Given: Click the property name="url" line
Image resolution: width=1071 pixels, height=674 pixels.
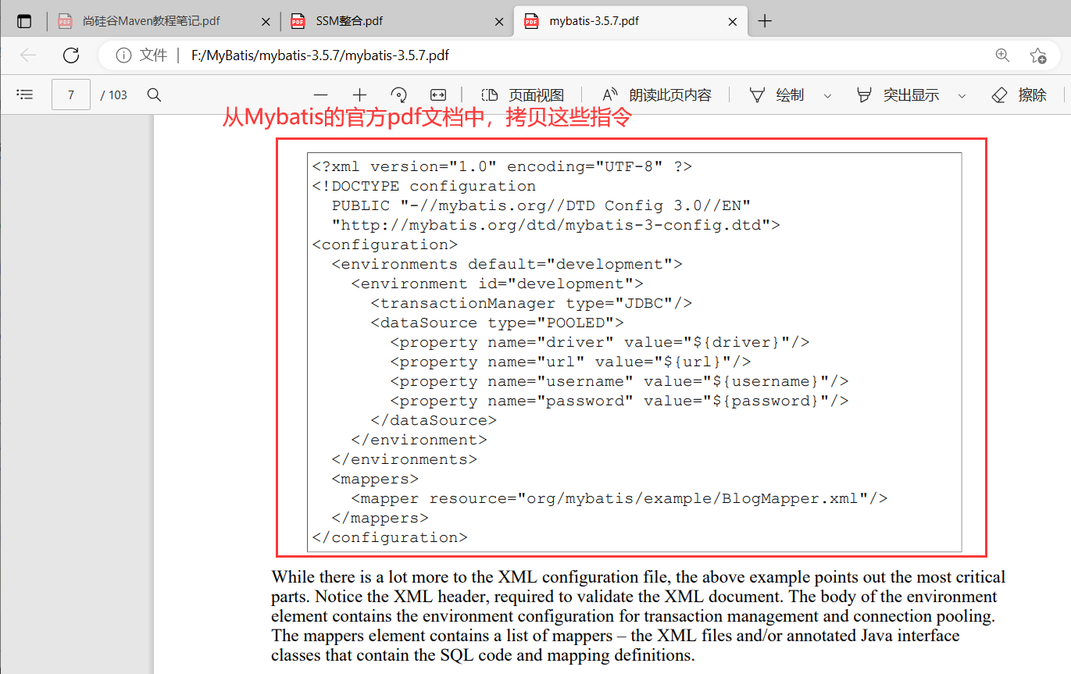Looking at the screenshot, I should click(570, 362).
